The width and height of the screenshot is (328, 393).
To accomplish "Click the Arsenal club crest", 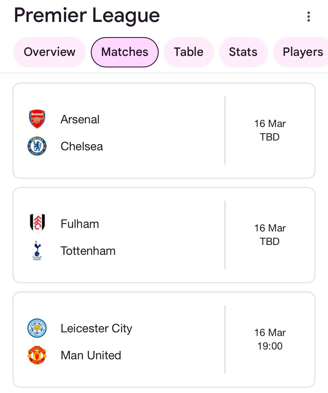I will (x=37, y=119).
